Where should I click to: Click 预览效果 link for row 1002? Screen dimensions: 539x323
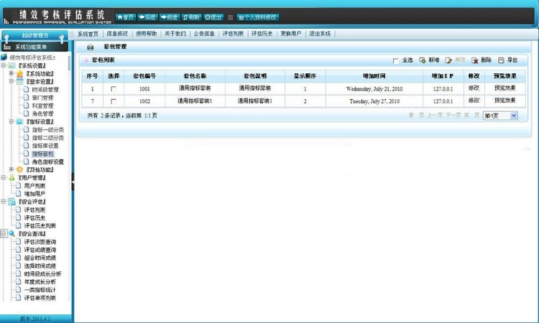click(505, 100)
